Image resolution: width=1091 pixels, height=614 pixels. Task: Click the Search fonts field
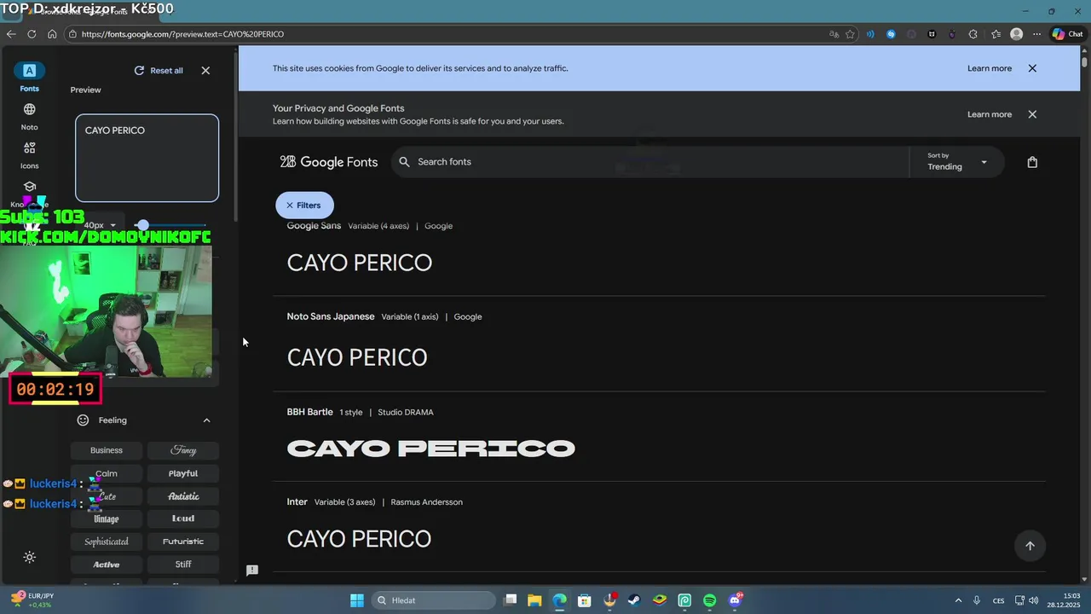[650, 162]
